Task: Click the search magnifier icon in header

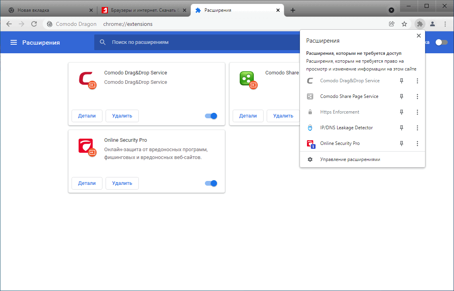Action: pos(102,42)
